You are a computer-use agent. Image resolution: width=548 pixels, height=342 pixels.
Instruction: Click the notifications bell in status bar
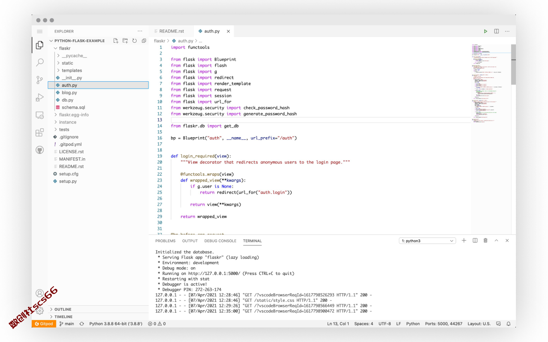(x=509, y=324)
